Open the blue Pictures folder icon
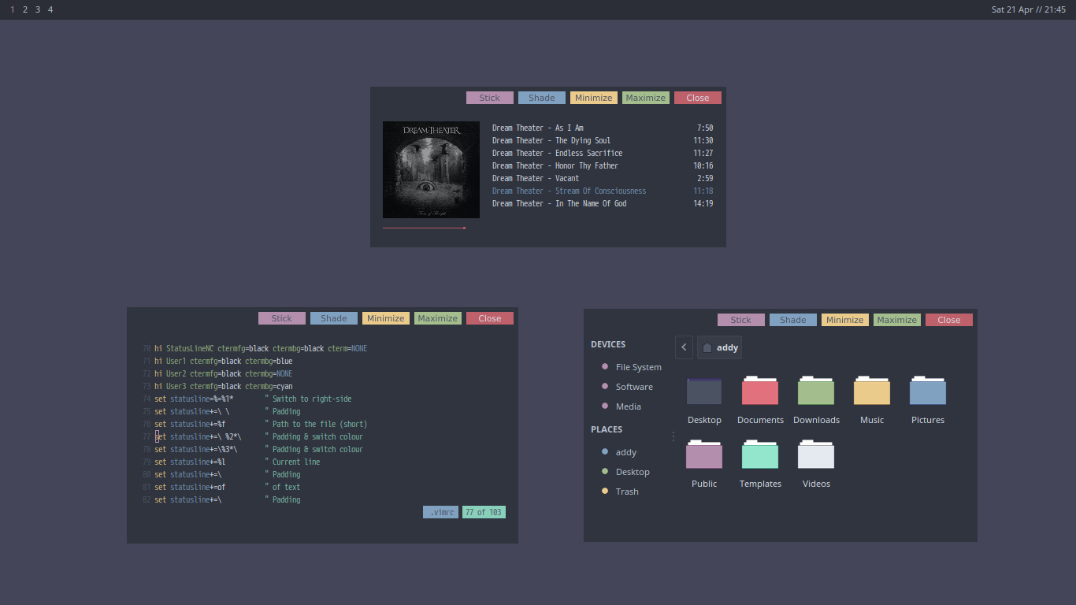Viewport: 1076px width, 605px height. click(x=928, y=392)
